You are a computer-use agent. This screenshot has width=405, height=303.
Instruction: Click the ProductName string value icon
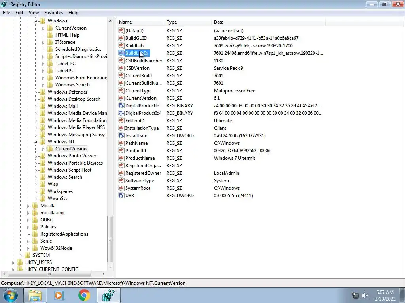[121, 158]
